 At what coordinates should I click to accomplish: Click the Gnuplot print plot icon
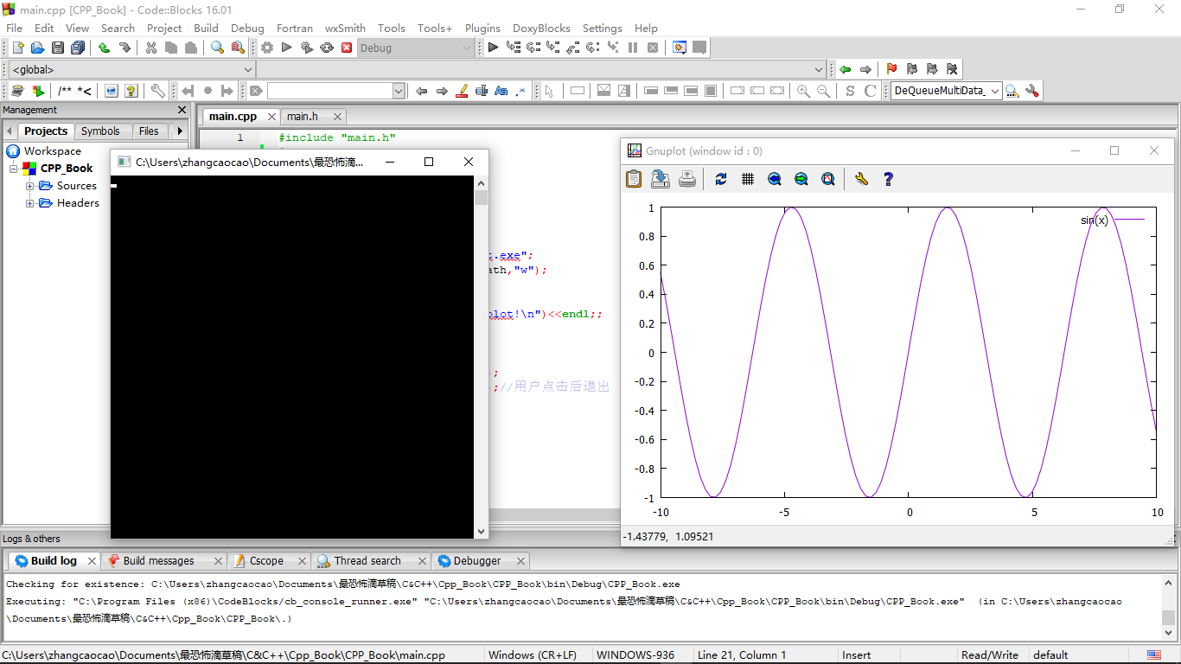687,179
